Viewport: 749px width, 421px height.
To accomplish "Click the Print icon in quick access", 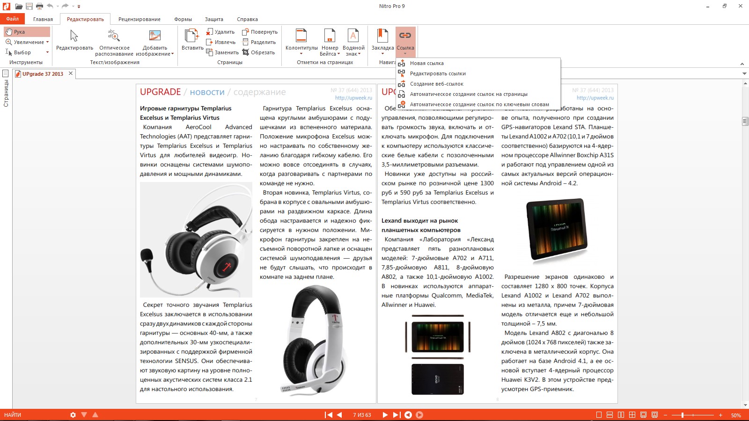I will [39, 6].
